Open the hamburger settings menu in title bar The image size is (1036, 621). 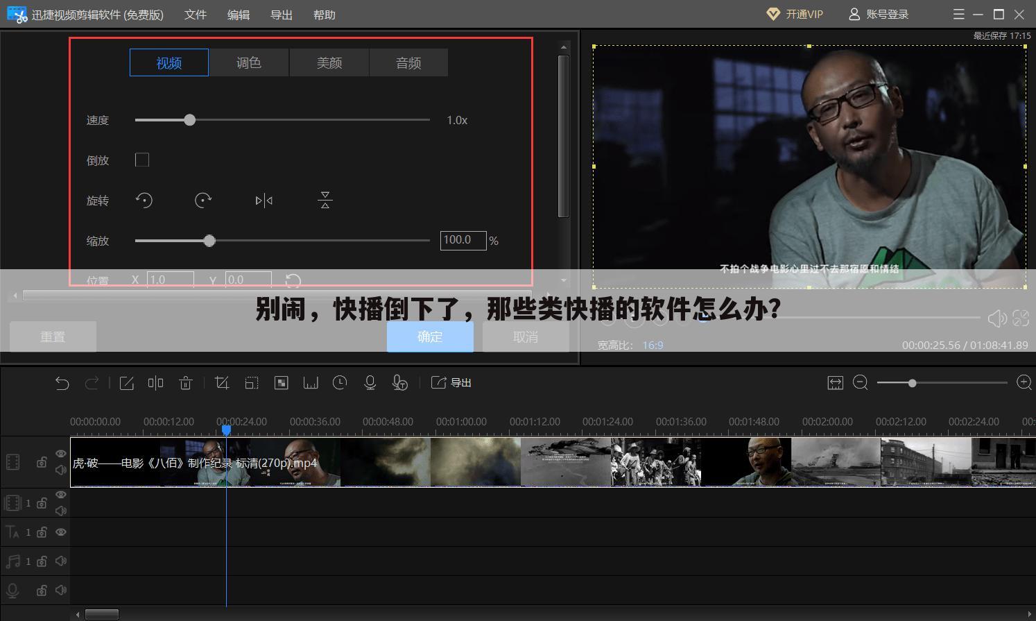[959, 14]
